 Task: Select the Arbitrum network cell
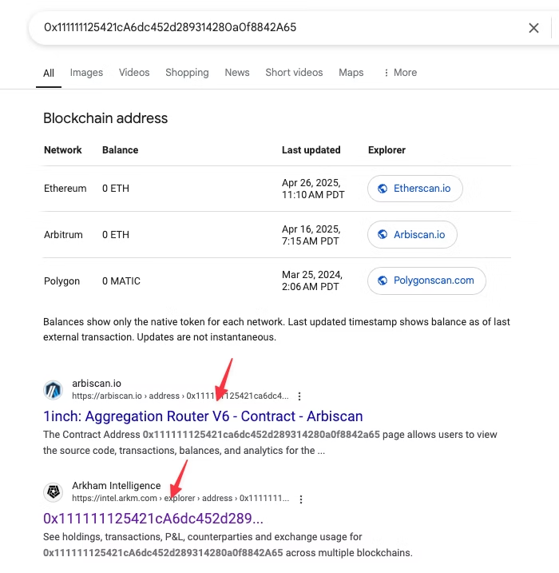[63, 235]
